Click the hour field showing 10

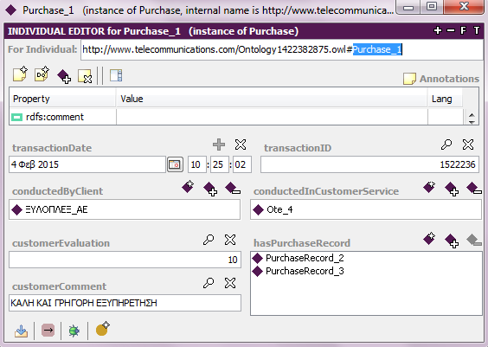tap(196, 164)
